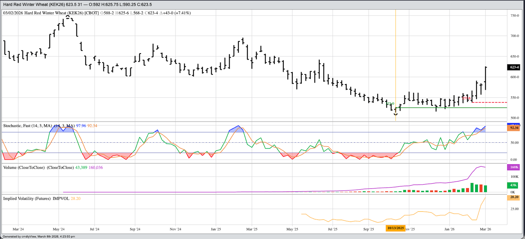The image size is (525, 239).
Task: Click the Jan '26 label on time axis
Action: point(449,229)
